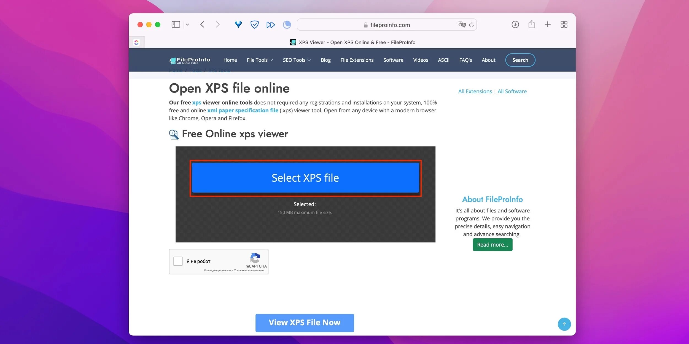Reload the page with refresh icon
Image resolution: width=689 pixels, height=344 pixels.
pyautogui.click(x=472, y=25)
